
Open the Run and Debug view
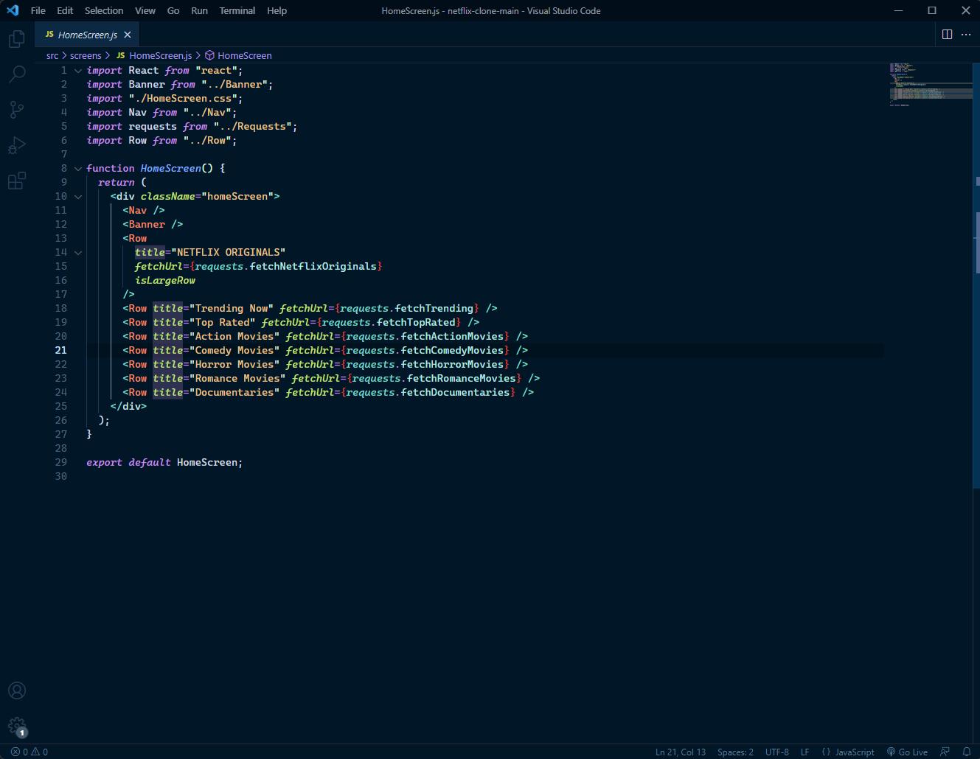click(16, 145)
